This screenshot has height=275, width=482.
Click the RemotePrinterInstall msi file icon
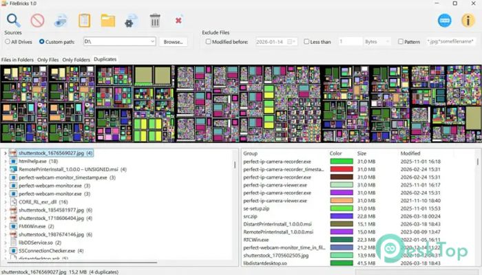pos(13,169)
